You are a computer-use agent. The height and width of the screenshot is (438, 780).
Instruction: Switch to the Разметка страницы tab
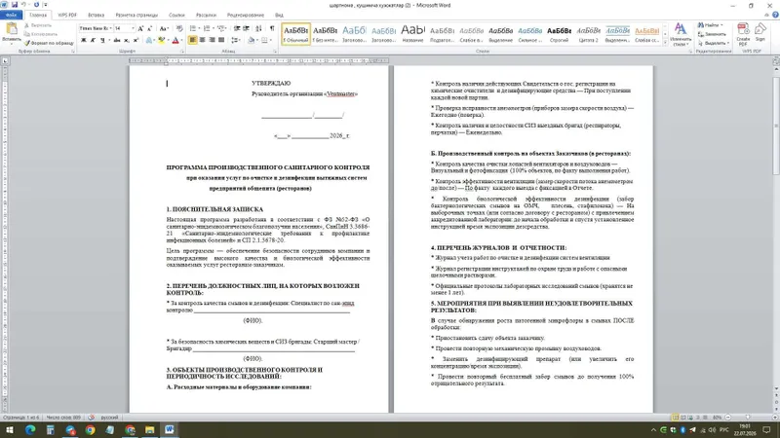136,15
